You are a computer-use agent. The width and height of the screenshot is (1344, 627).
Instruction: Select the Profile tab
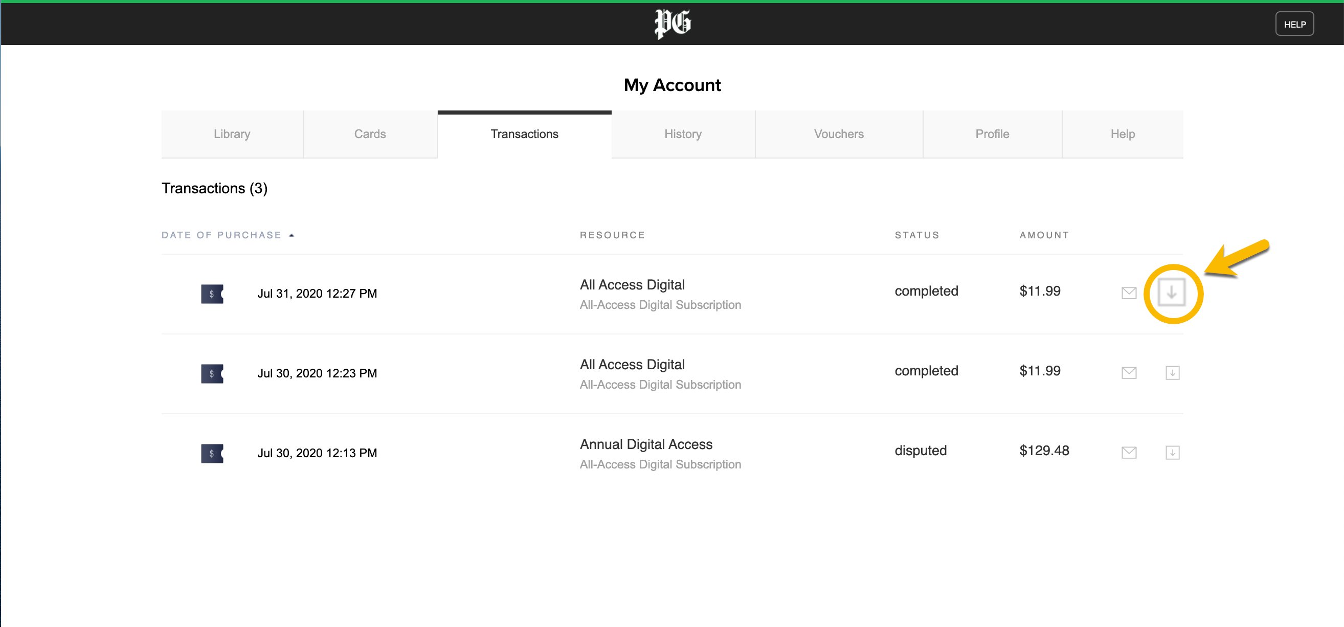(992, 134)
